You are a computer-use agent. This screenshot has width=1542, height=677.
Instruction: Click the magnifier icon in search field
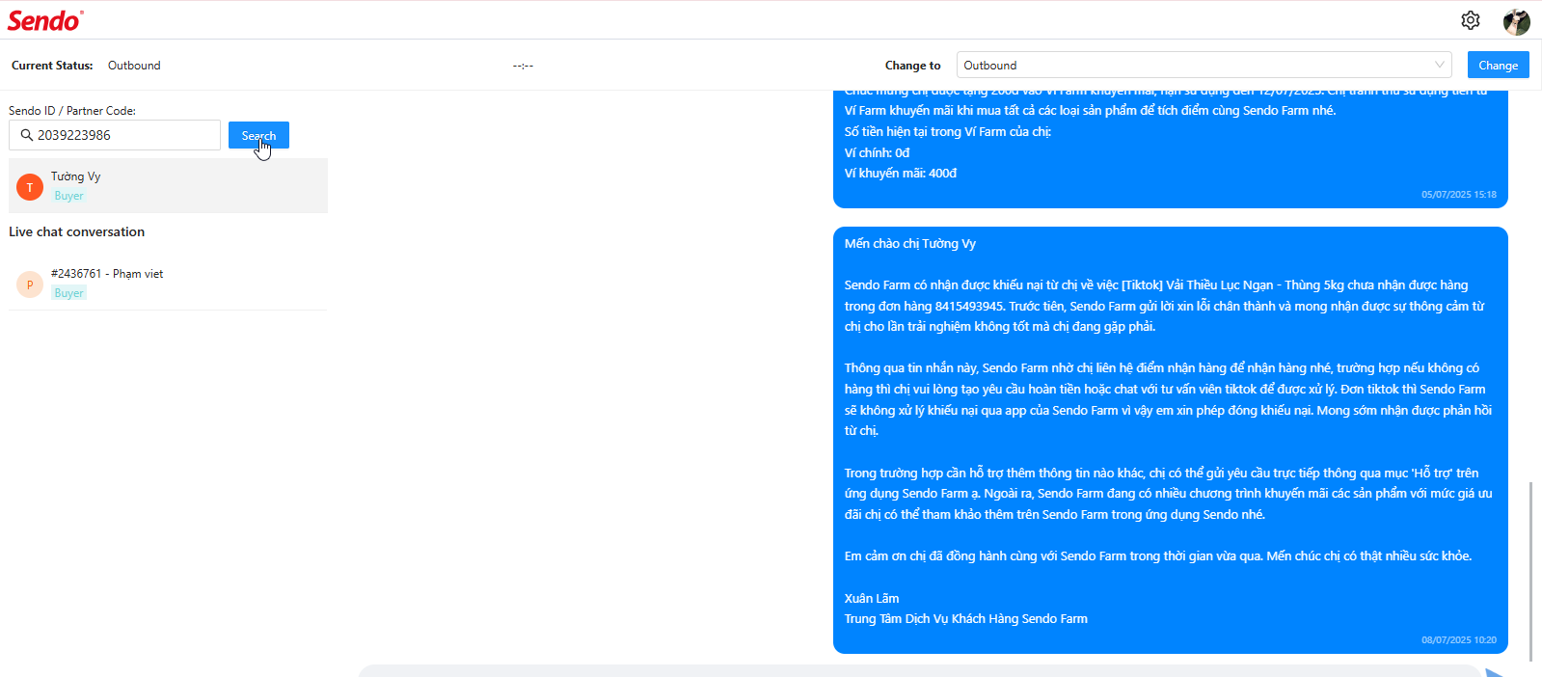pyautogui.click(x=27, y=135)
